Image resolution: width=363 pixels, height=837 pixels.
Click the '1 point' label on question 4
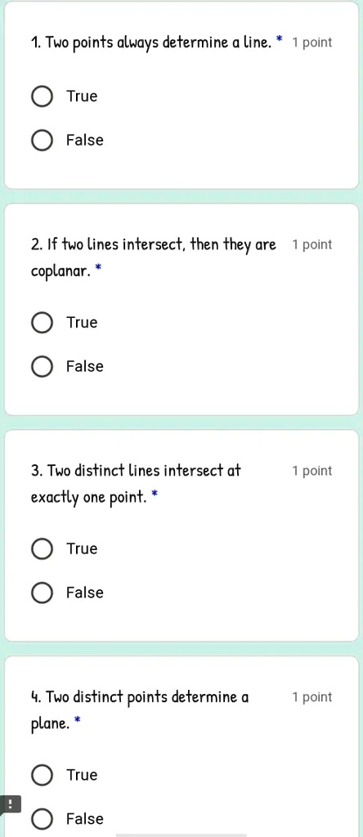pyautogui.click(x=311, y=698)
